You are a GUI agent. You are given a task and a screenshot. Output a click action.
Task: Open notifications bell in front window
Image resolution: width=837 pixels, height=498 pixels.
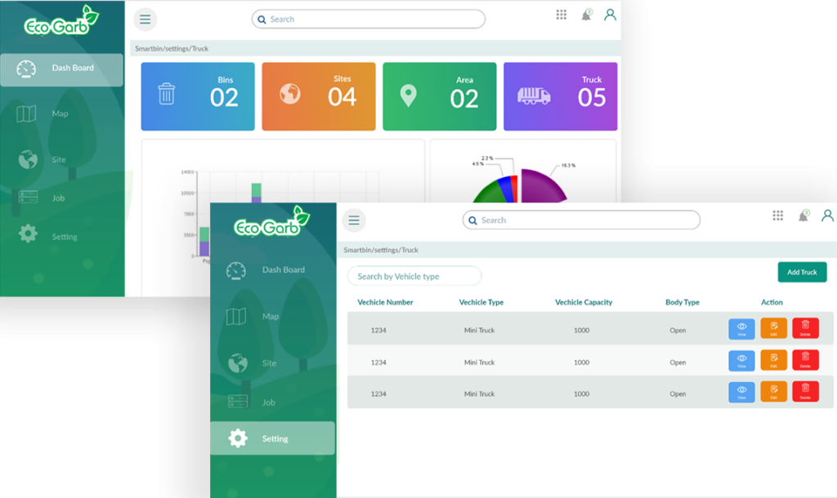click(x=803, y=216)
